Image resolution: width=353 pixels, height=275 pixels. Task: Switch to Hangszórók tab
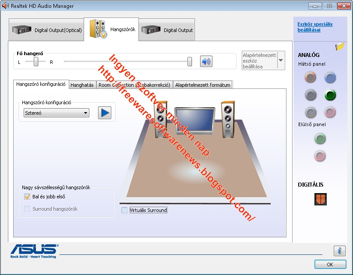(111, 29)
